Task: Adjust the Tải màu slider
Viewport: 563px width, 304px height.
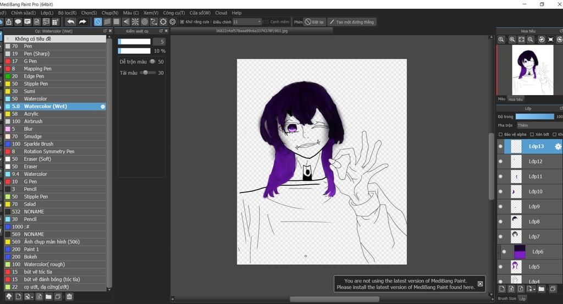Action: pos(147,73)
